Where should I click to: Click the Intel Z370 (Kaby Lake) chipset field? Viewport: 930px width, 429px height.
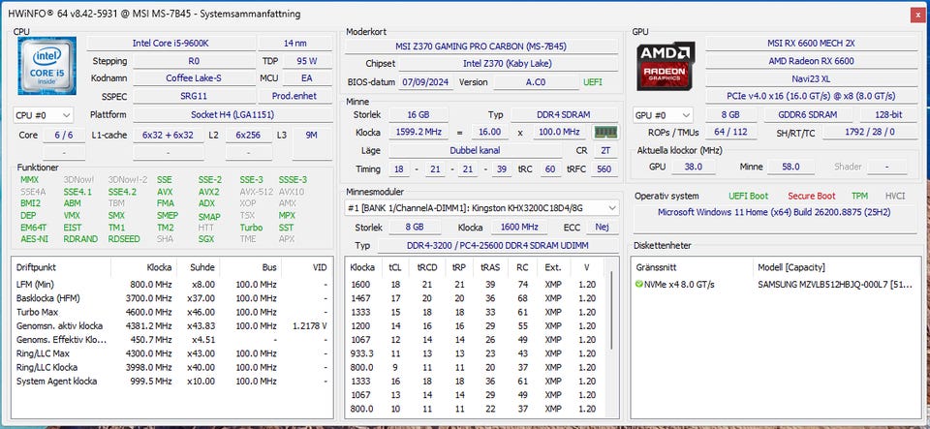point(508,63)
